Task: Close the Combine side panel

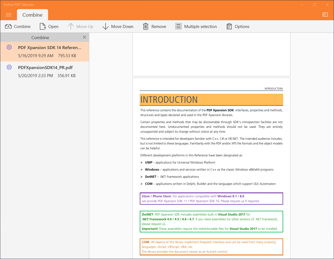Action: click(x=84, y=37)
